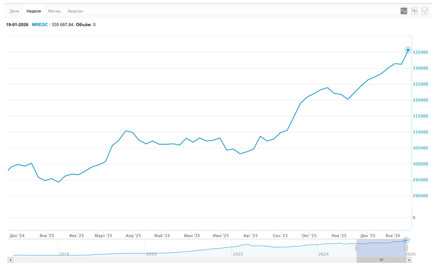Switch to OHLC bar chart icon
The width and height of the screenshot is (437, 266).
(425, 11)
